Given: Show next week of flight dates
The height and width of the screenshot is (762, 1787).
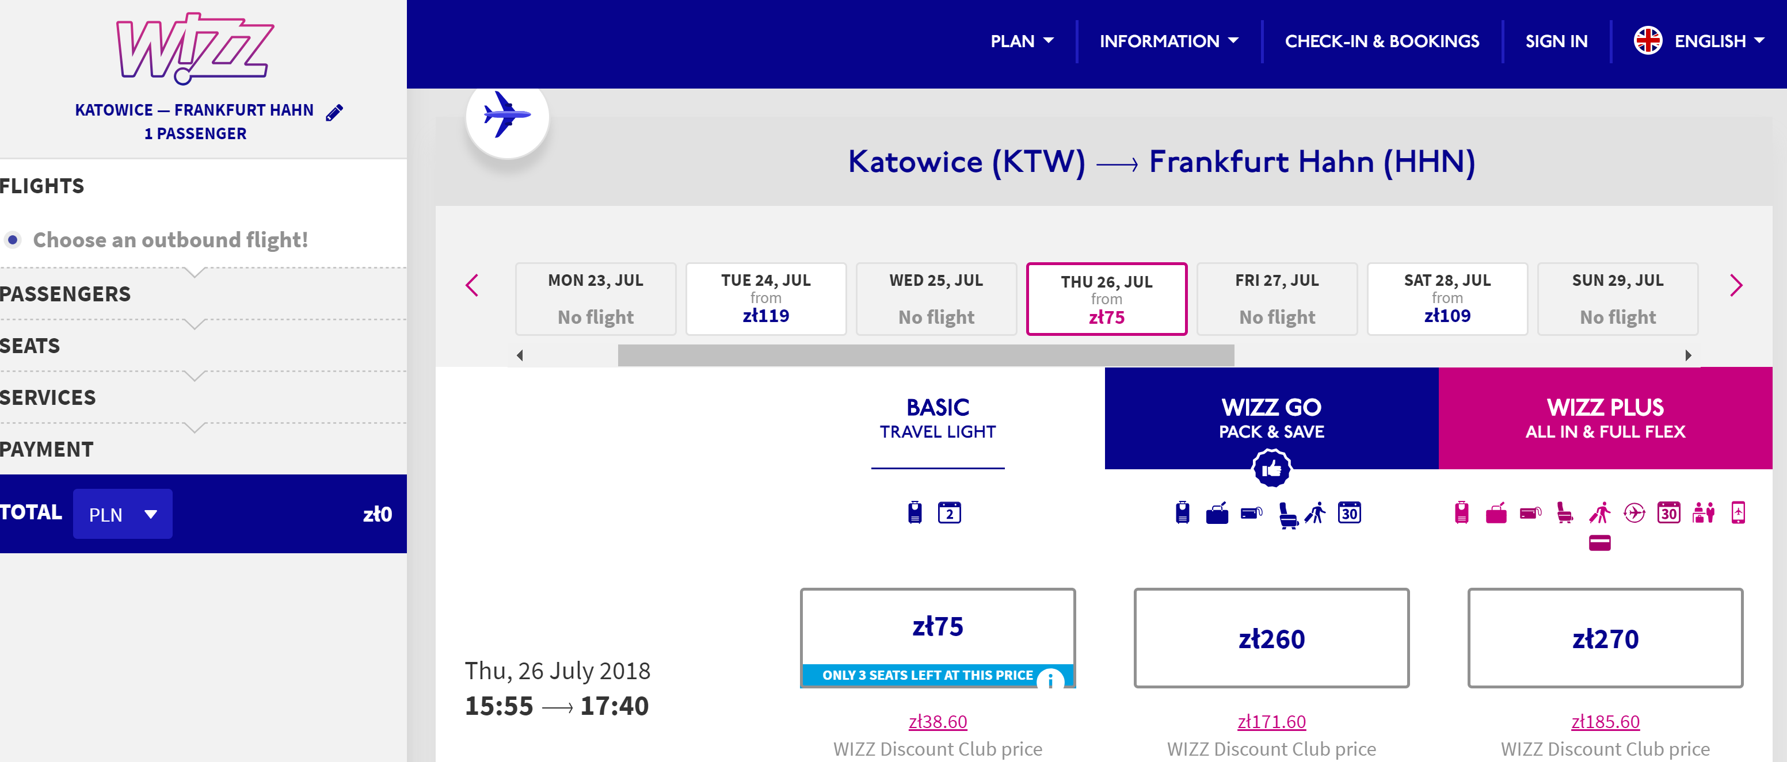Looking at the screenshot, I should (x=1736, y=285).
